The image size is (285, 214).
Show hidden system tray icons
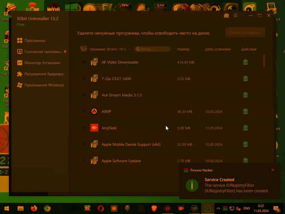click(218, 208)
